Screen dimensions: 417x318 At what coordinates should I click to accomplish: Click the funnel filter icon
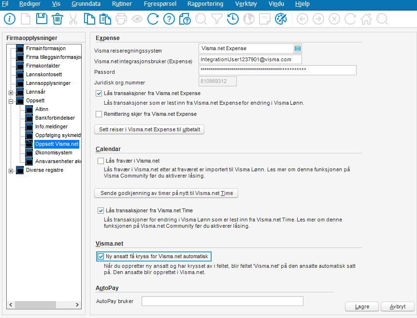(217, 19)
